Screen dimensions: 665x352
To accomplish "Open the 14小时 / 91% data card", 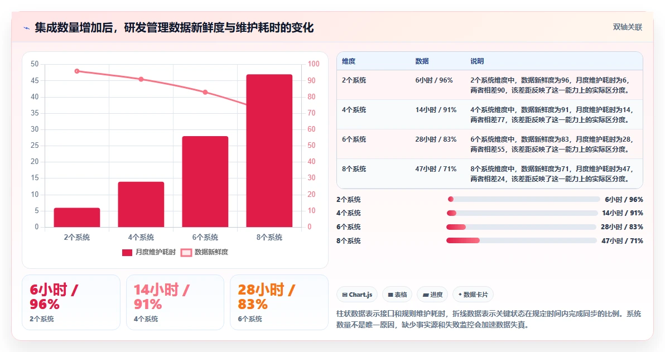I will pos(175,302).
